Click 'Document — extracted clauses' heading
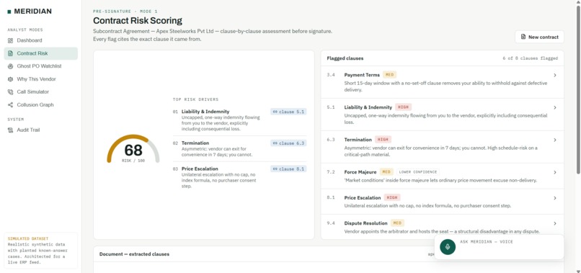Image resolution: width=581 pixels, height=273 pixels. [134, 254]
